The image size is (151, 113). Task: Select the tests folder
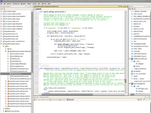point(8,109)
